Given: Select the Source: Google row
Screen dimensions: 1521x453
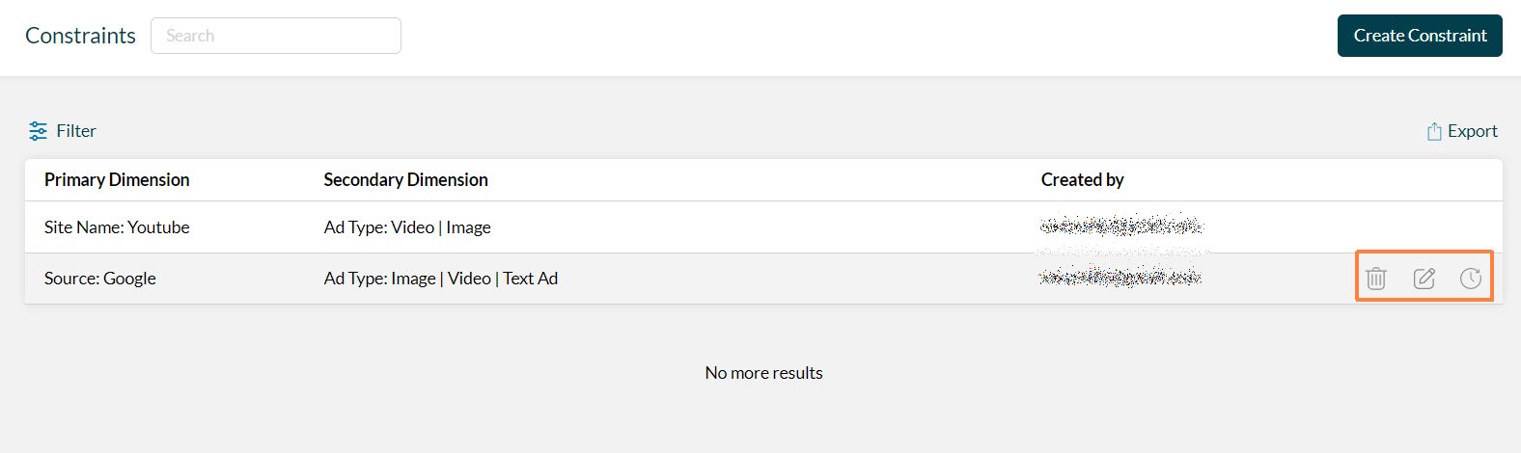Looking at the screenshot, I should (x=100, y=279).
